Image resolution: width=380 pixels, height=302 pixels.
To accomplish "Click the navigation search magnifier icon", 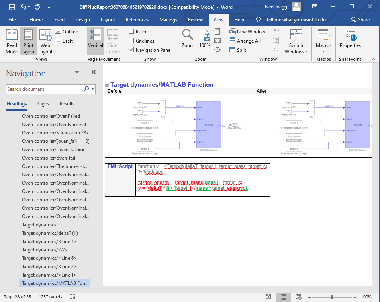I will (86, 89).
